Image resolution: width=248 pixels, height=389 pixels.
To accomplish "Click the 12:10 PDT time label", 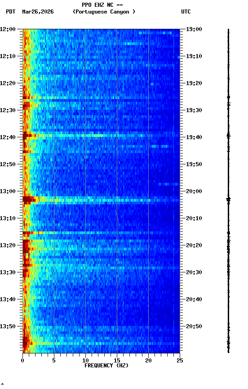I will coord(8,56).
